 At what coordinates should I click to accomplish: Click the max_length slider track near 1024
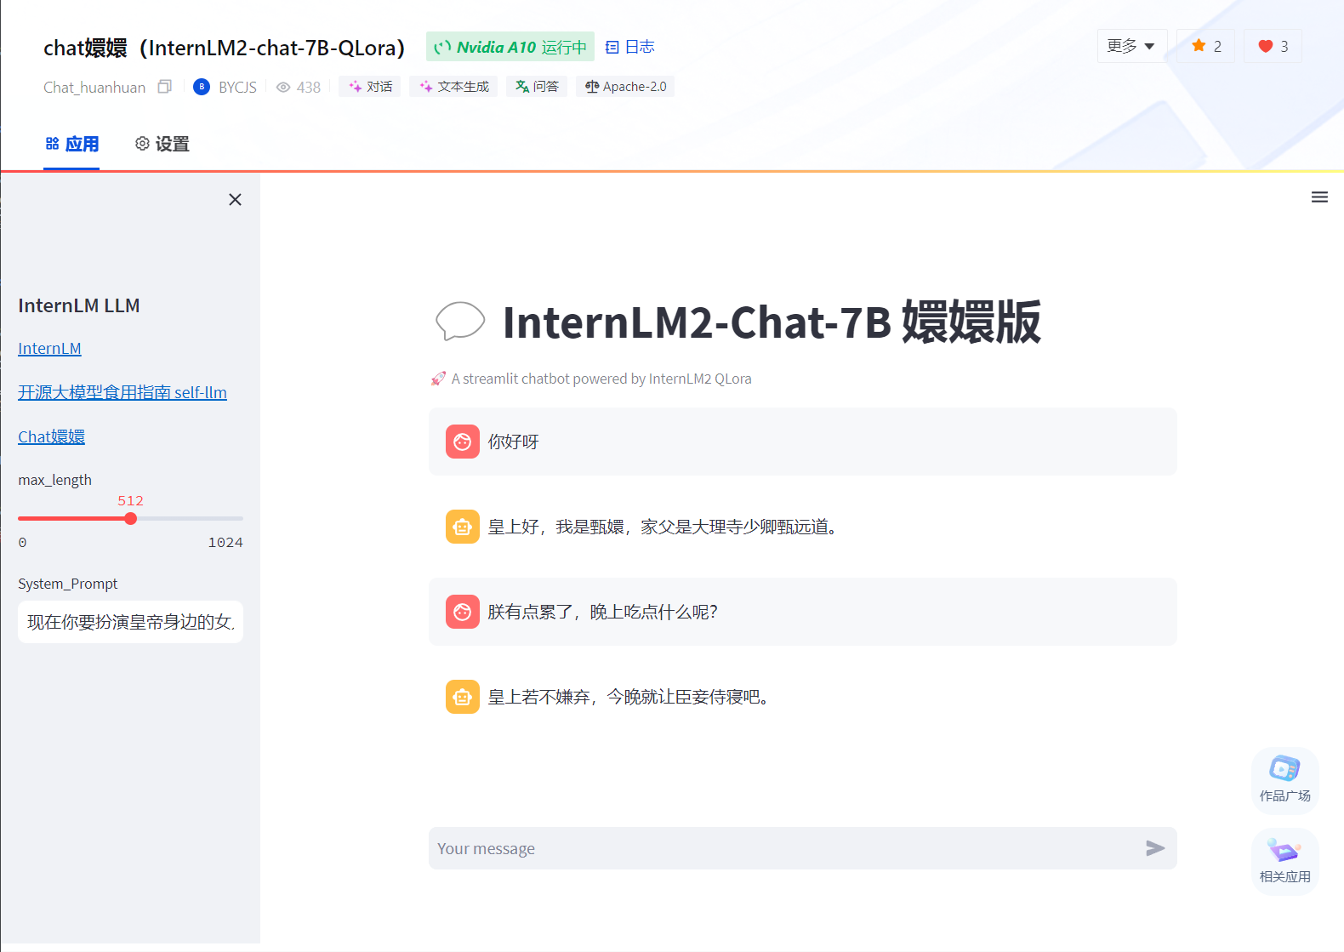coord(236,518)
